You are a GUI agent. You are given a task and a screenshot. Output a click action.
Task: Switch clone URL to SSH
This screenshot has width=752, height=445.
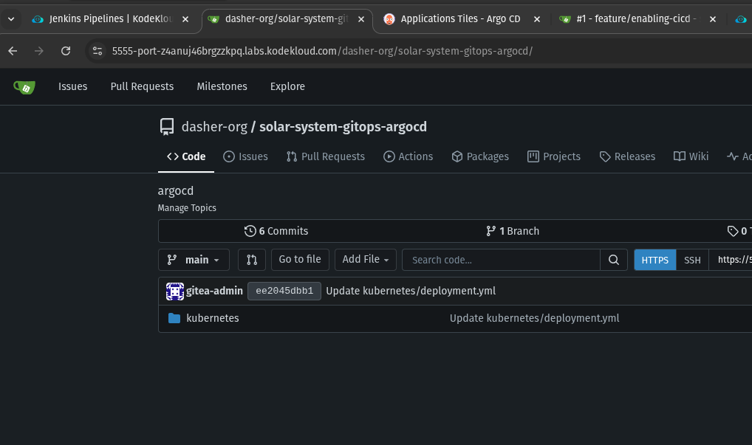click(691, 260)
